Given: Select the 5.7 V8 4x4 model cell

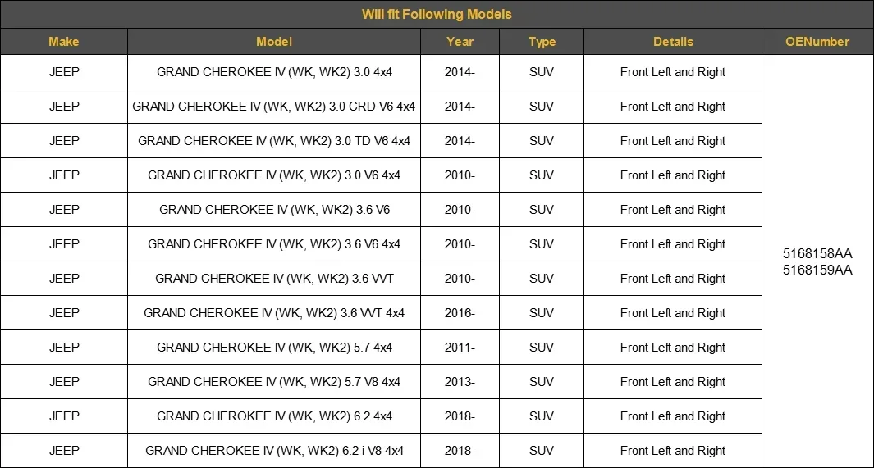Looking at the screenshot, I should click(x=274, y=382).
